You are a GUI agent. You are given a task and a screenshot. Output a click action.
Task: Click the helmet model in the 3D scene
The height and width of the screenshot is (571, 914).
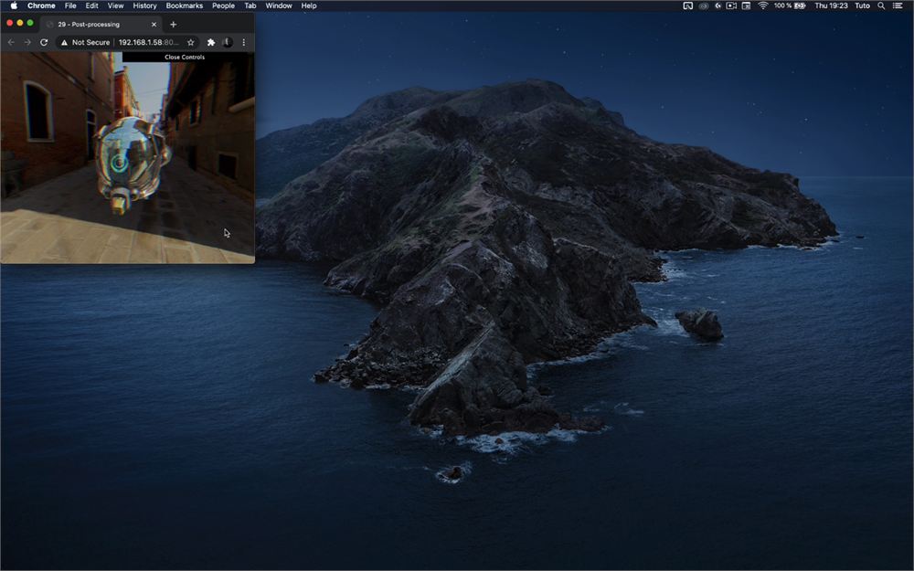point(131,164)
